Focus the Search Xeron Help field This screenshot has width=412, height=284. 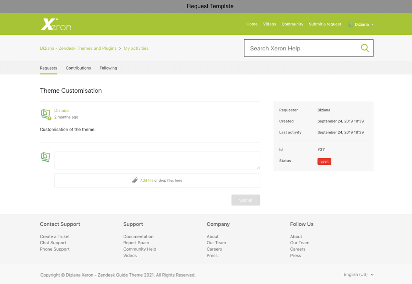pyautogui.click(x=302, y=48)
